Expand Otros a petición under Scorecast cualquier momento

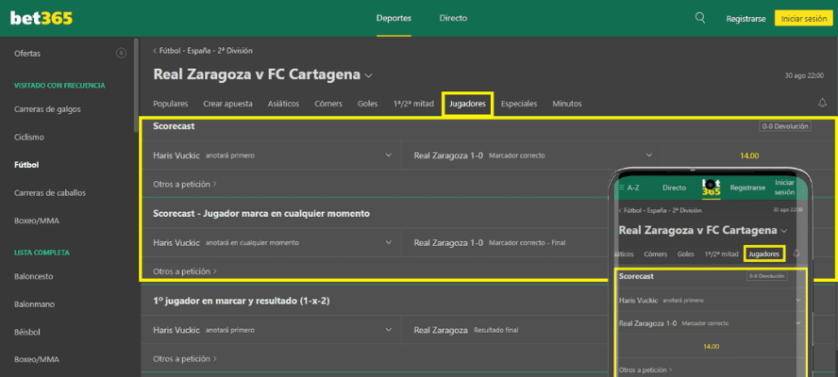(x=185, y=271)
